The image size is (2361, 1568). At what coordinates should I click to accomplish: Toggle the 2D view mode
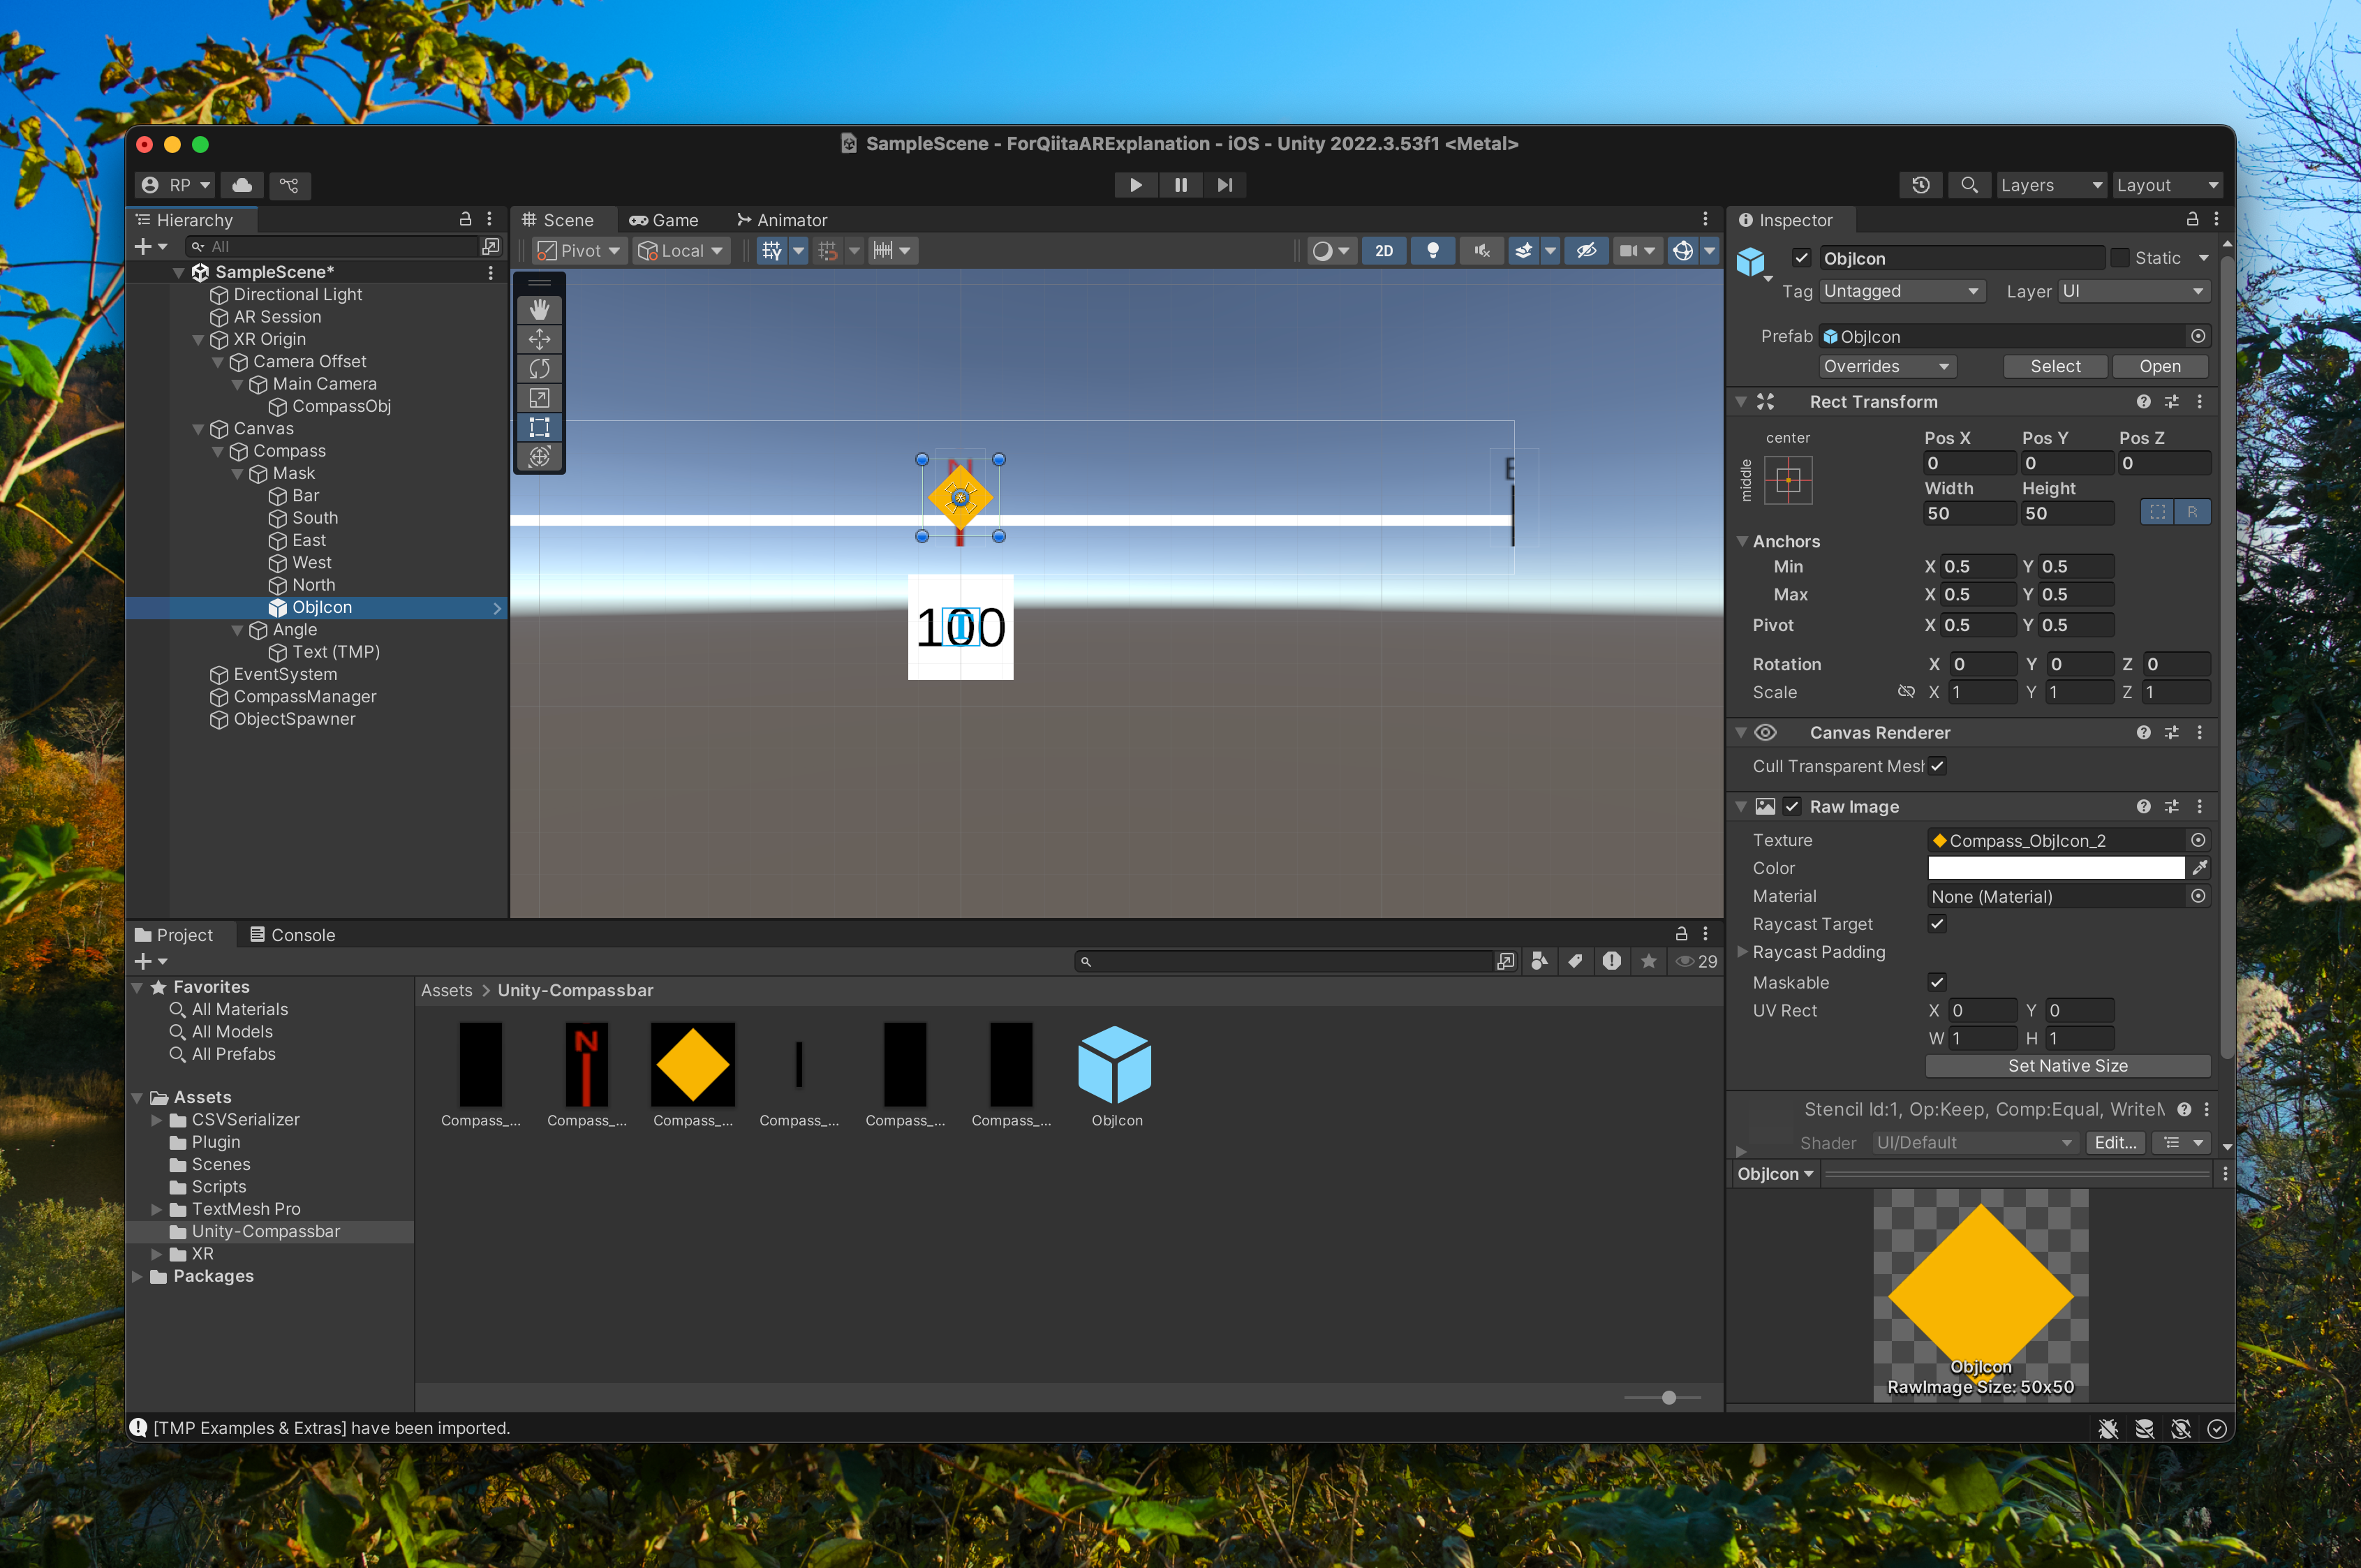(1384, 251)
